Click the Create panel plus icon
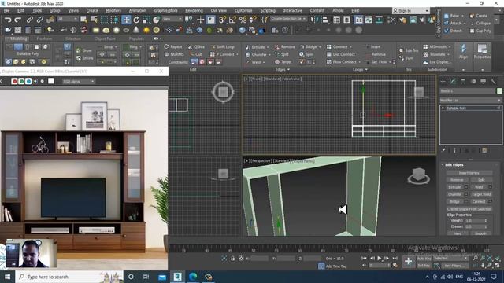The width and height of the screenshot is (504, 283). click(x=443, y=82)
